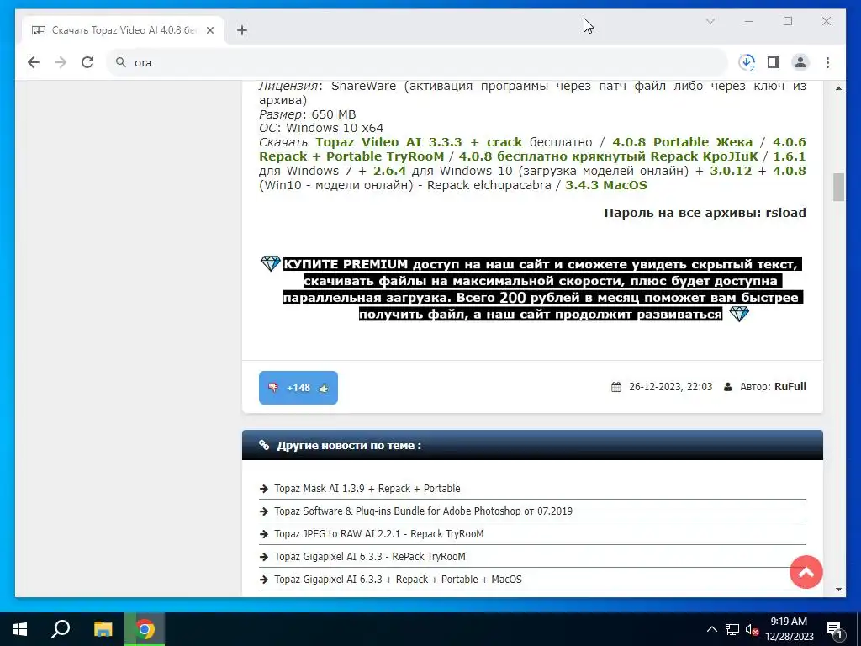Open Topaz Software & Plug-ins Bundle link

(424, 511)
